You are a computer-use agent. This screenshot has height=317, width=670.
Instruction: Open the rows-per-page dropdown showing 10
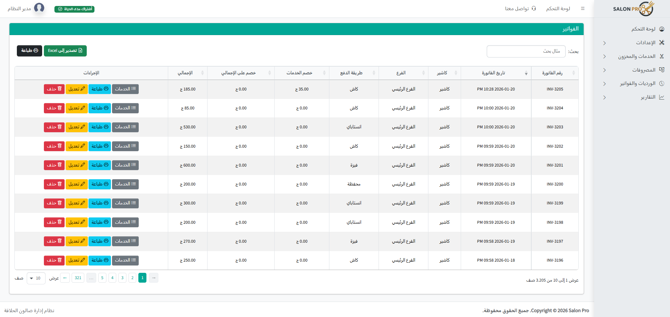point(36,278)
